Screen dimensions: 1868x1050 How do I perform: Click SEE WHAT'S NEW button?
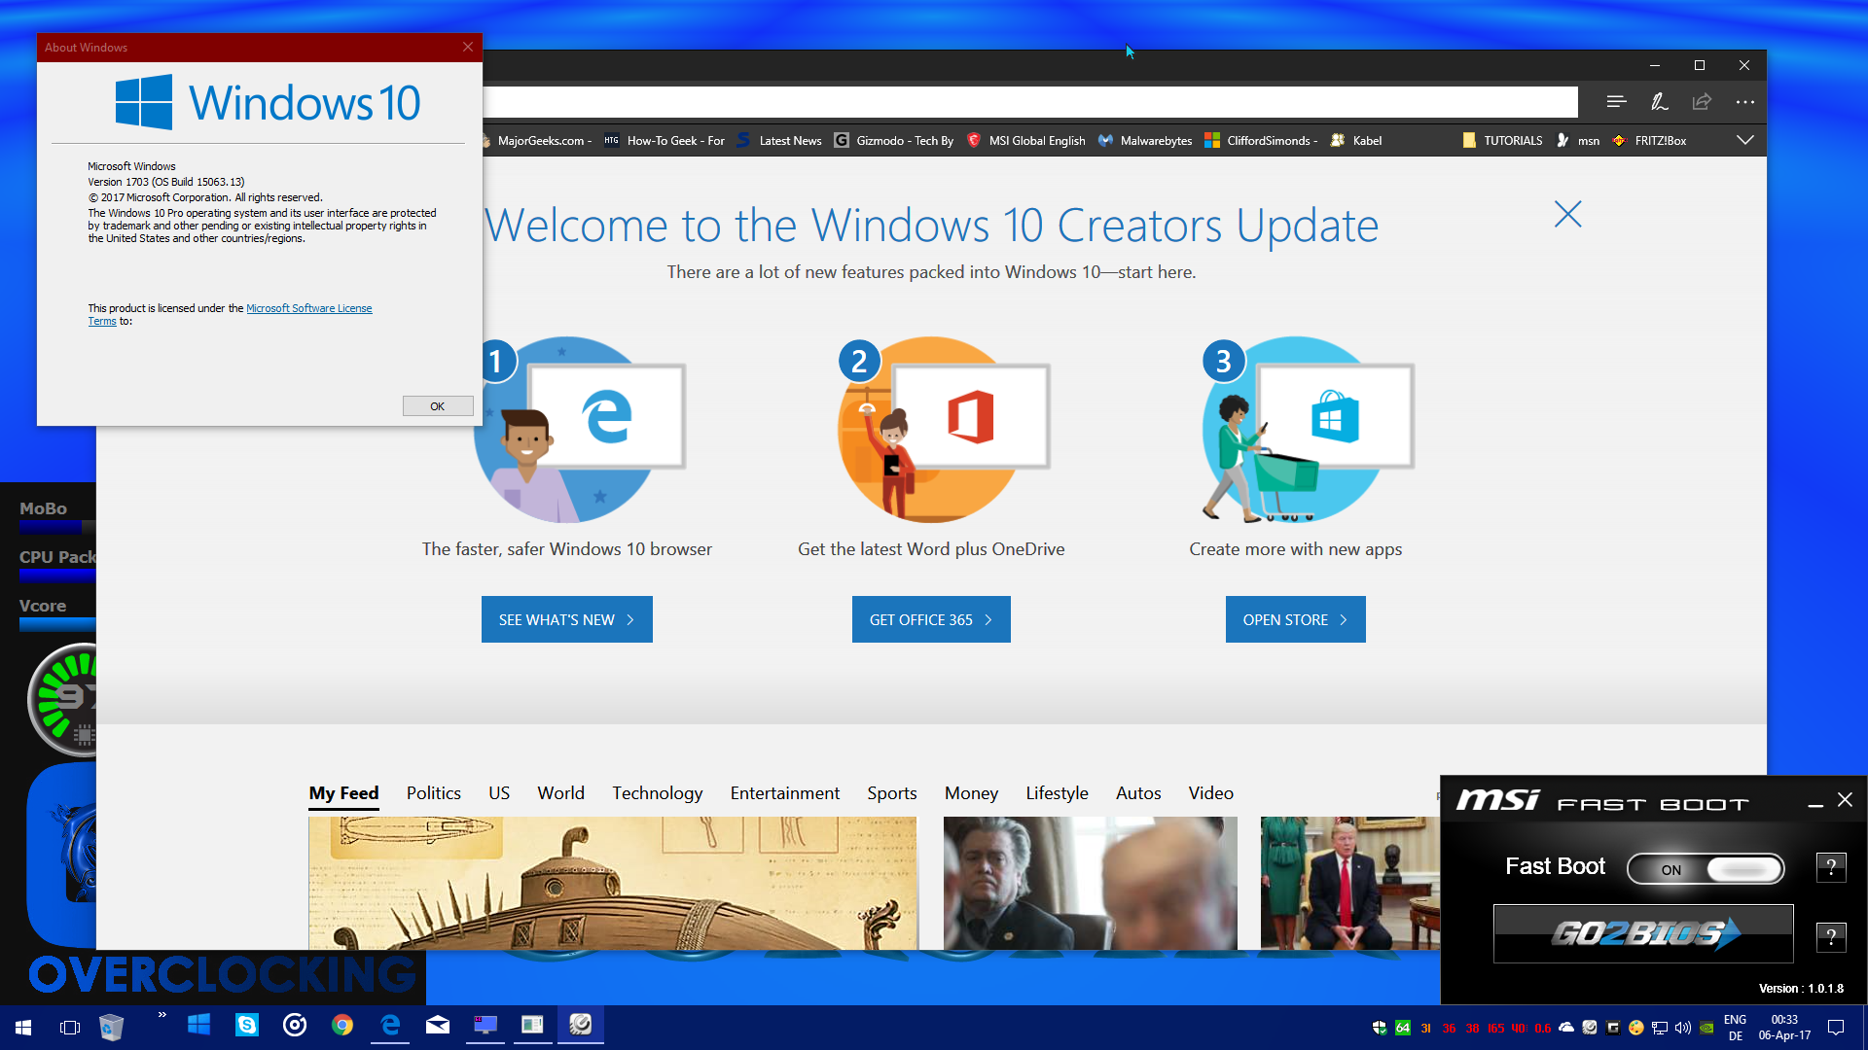point(567,619)
